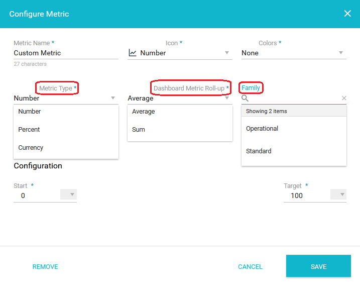Close the Configure Metric dialog
Screen dimensions: 360x286
coord(347,14)
